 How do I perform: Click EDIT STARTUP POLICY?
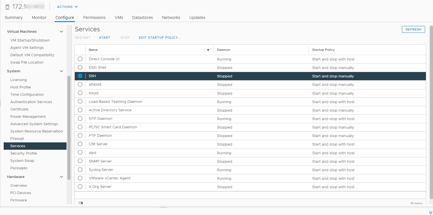159,37
